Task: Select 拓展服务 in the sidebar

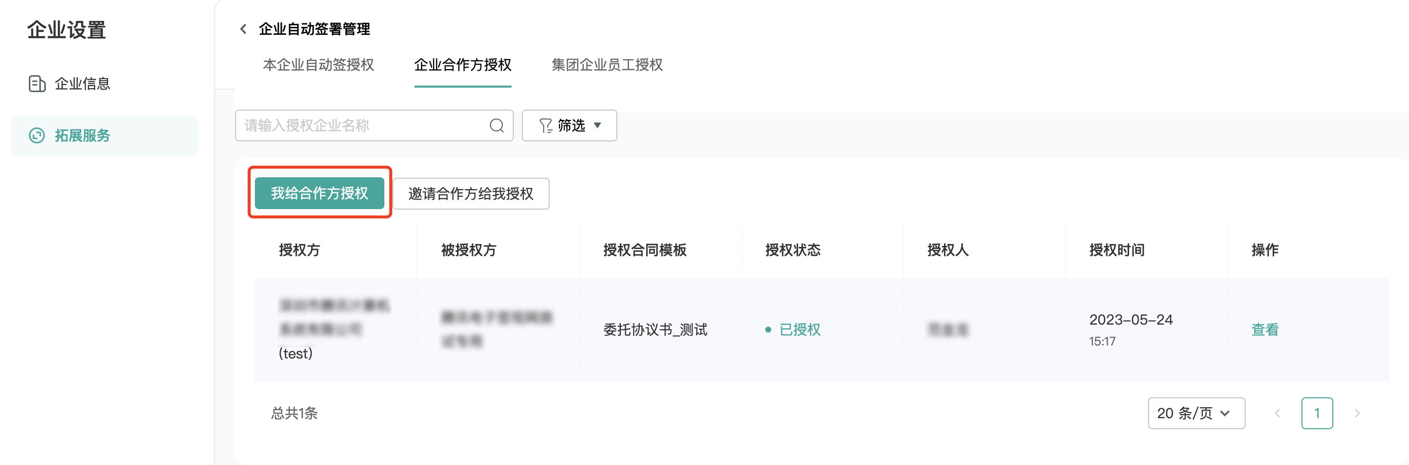Action: [104, 135]
